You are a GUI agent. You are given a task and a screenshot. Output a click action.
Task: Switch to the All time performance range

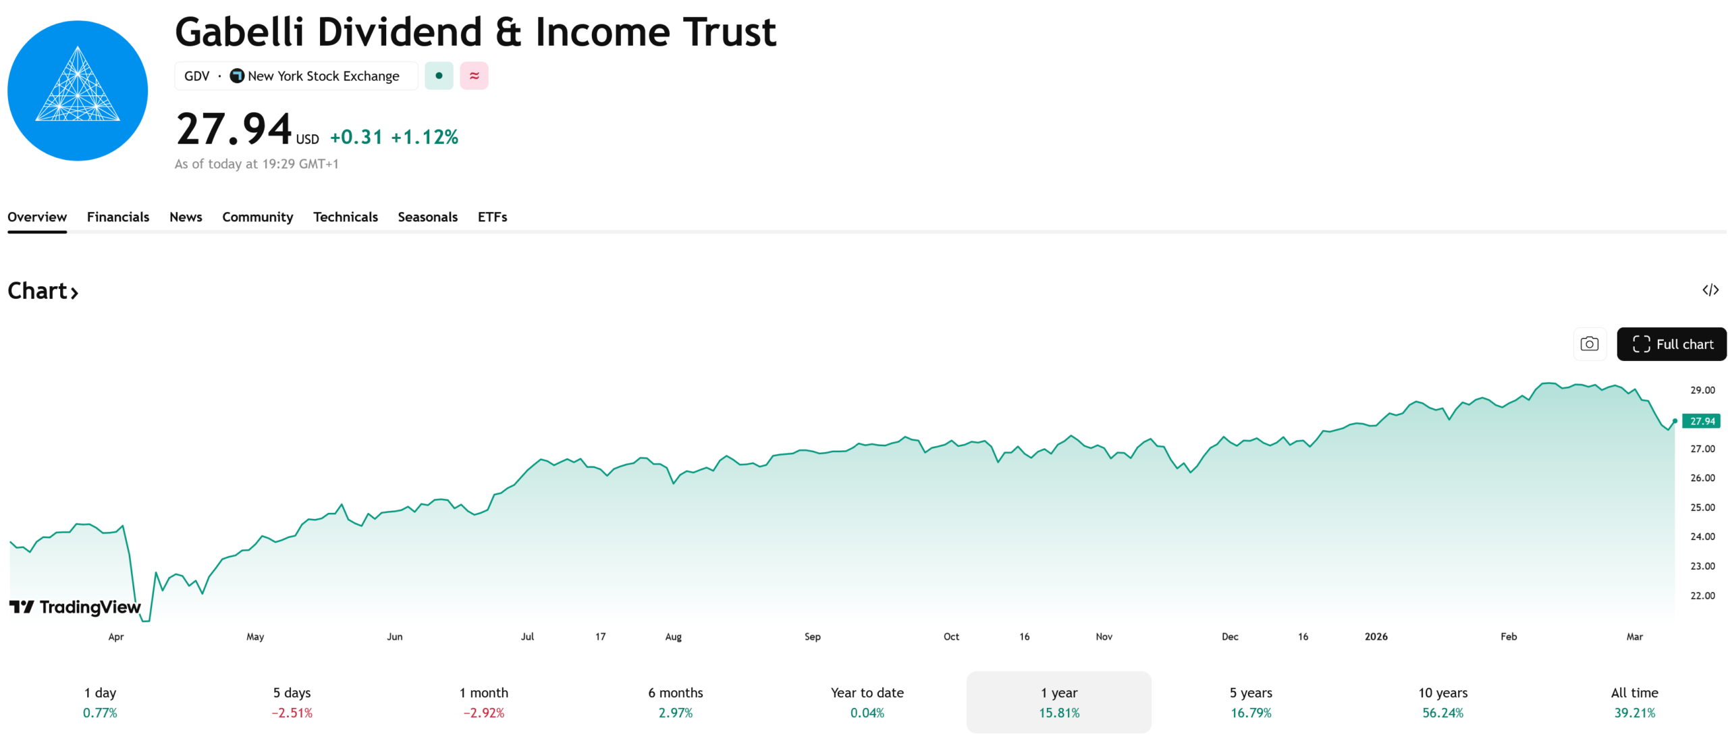(x=1635, y=702)
